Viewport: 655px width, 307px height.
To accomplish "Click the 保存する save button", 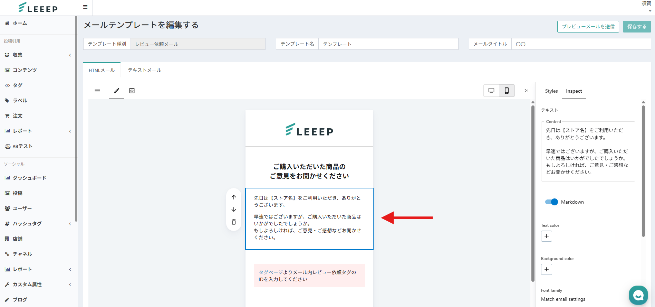I will point(637,27).
